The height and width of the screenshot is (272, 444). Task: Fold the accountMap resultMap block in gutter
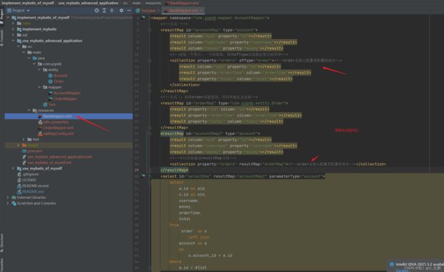click(x=150, y=30)
